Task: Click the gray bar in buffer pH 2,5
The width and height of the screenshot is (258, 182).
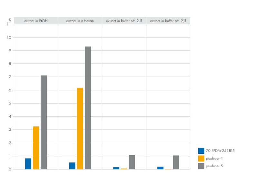Action: click(132, 162)
